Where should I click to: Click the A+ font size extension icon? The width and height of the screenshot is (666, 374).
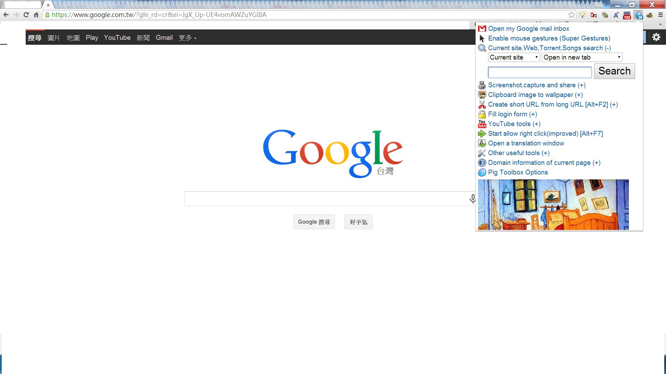616,15
